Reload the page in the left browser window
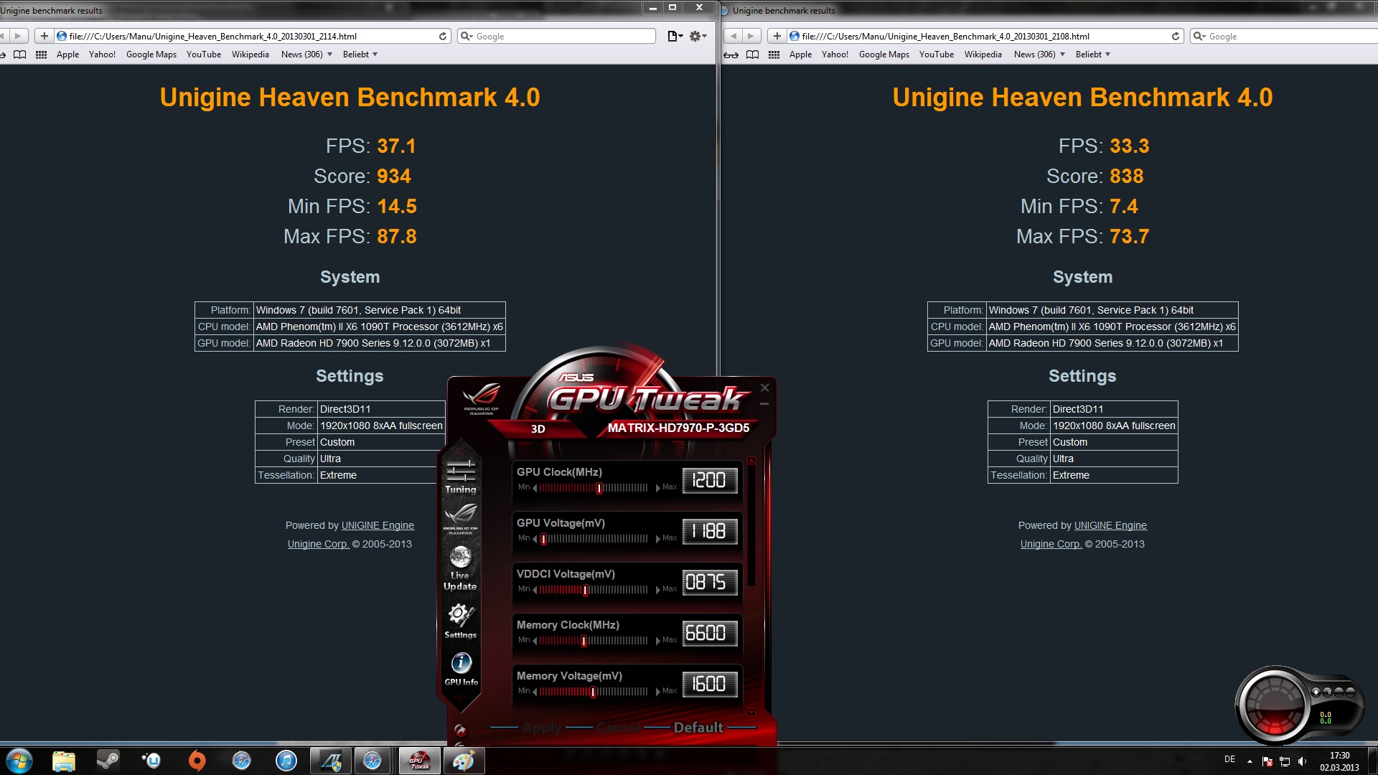Viewport: 1378px width, 775px height. [443, 36]
